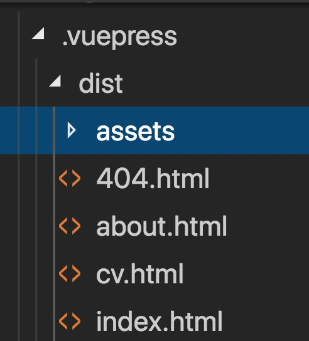
Task: Expand the assets folder arrow
Action: coord(72,130)
